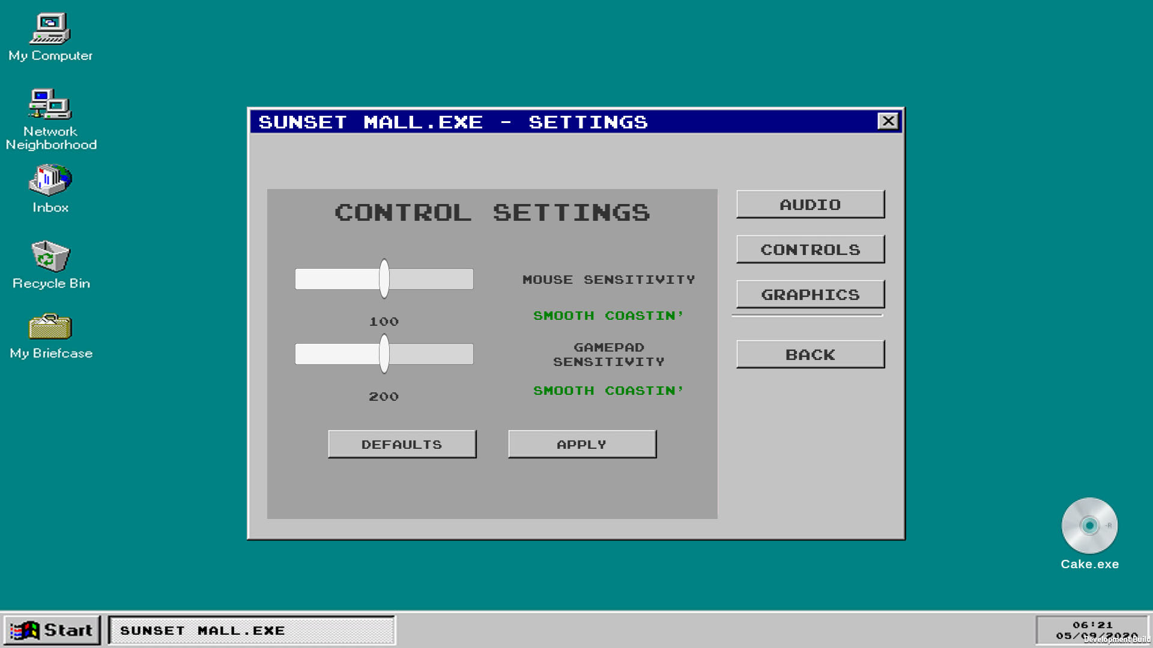Open the Inbox desktop icon
The image size is (1153, 648).
50,180
